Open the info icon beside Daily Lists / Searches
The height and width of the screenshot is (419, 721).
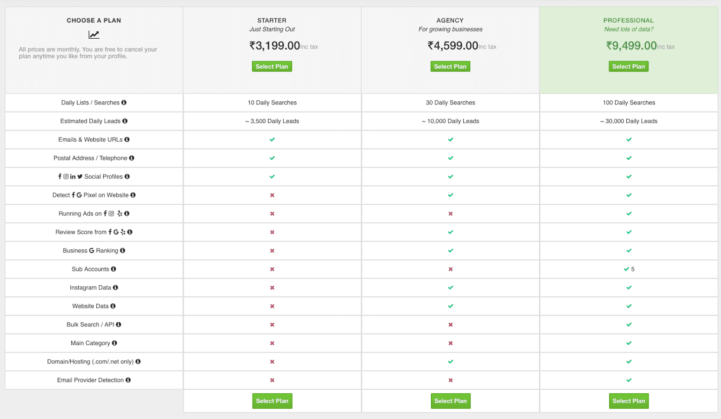pos(124,102)
